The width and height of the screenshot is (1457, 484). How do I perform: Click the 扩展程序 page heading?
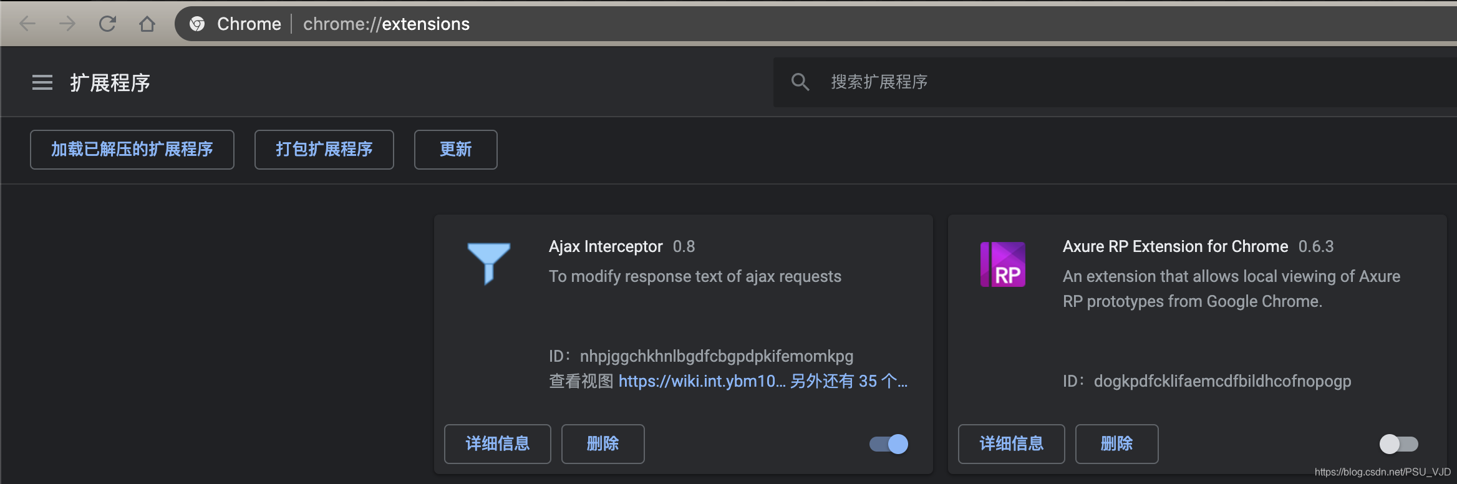(x=110, y=82)
